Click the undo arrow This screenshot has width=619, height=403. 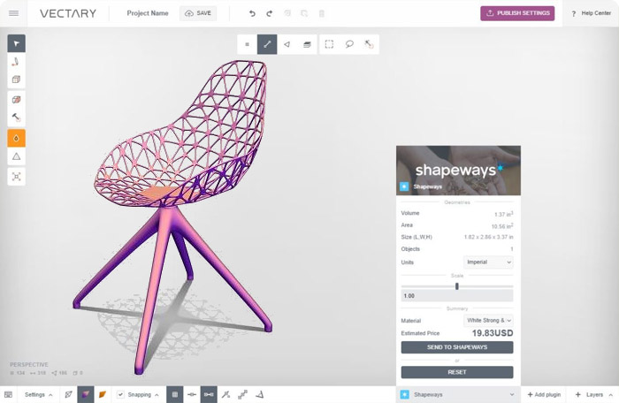tap(252, 13)
